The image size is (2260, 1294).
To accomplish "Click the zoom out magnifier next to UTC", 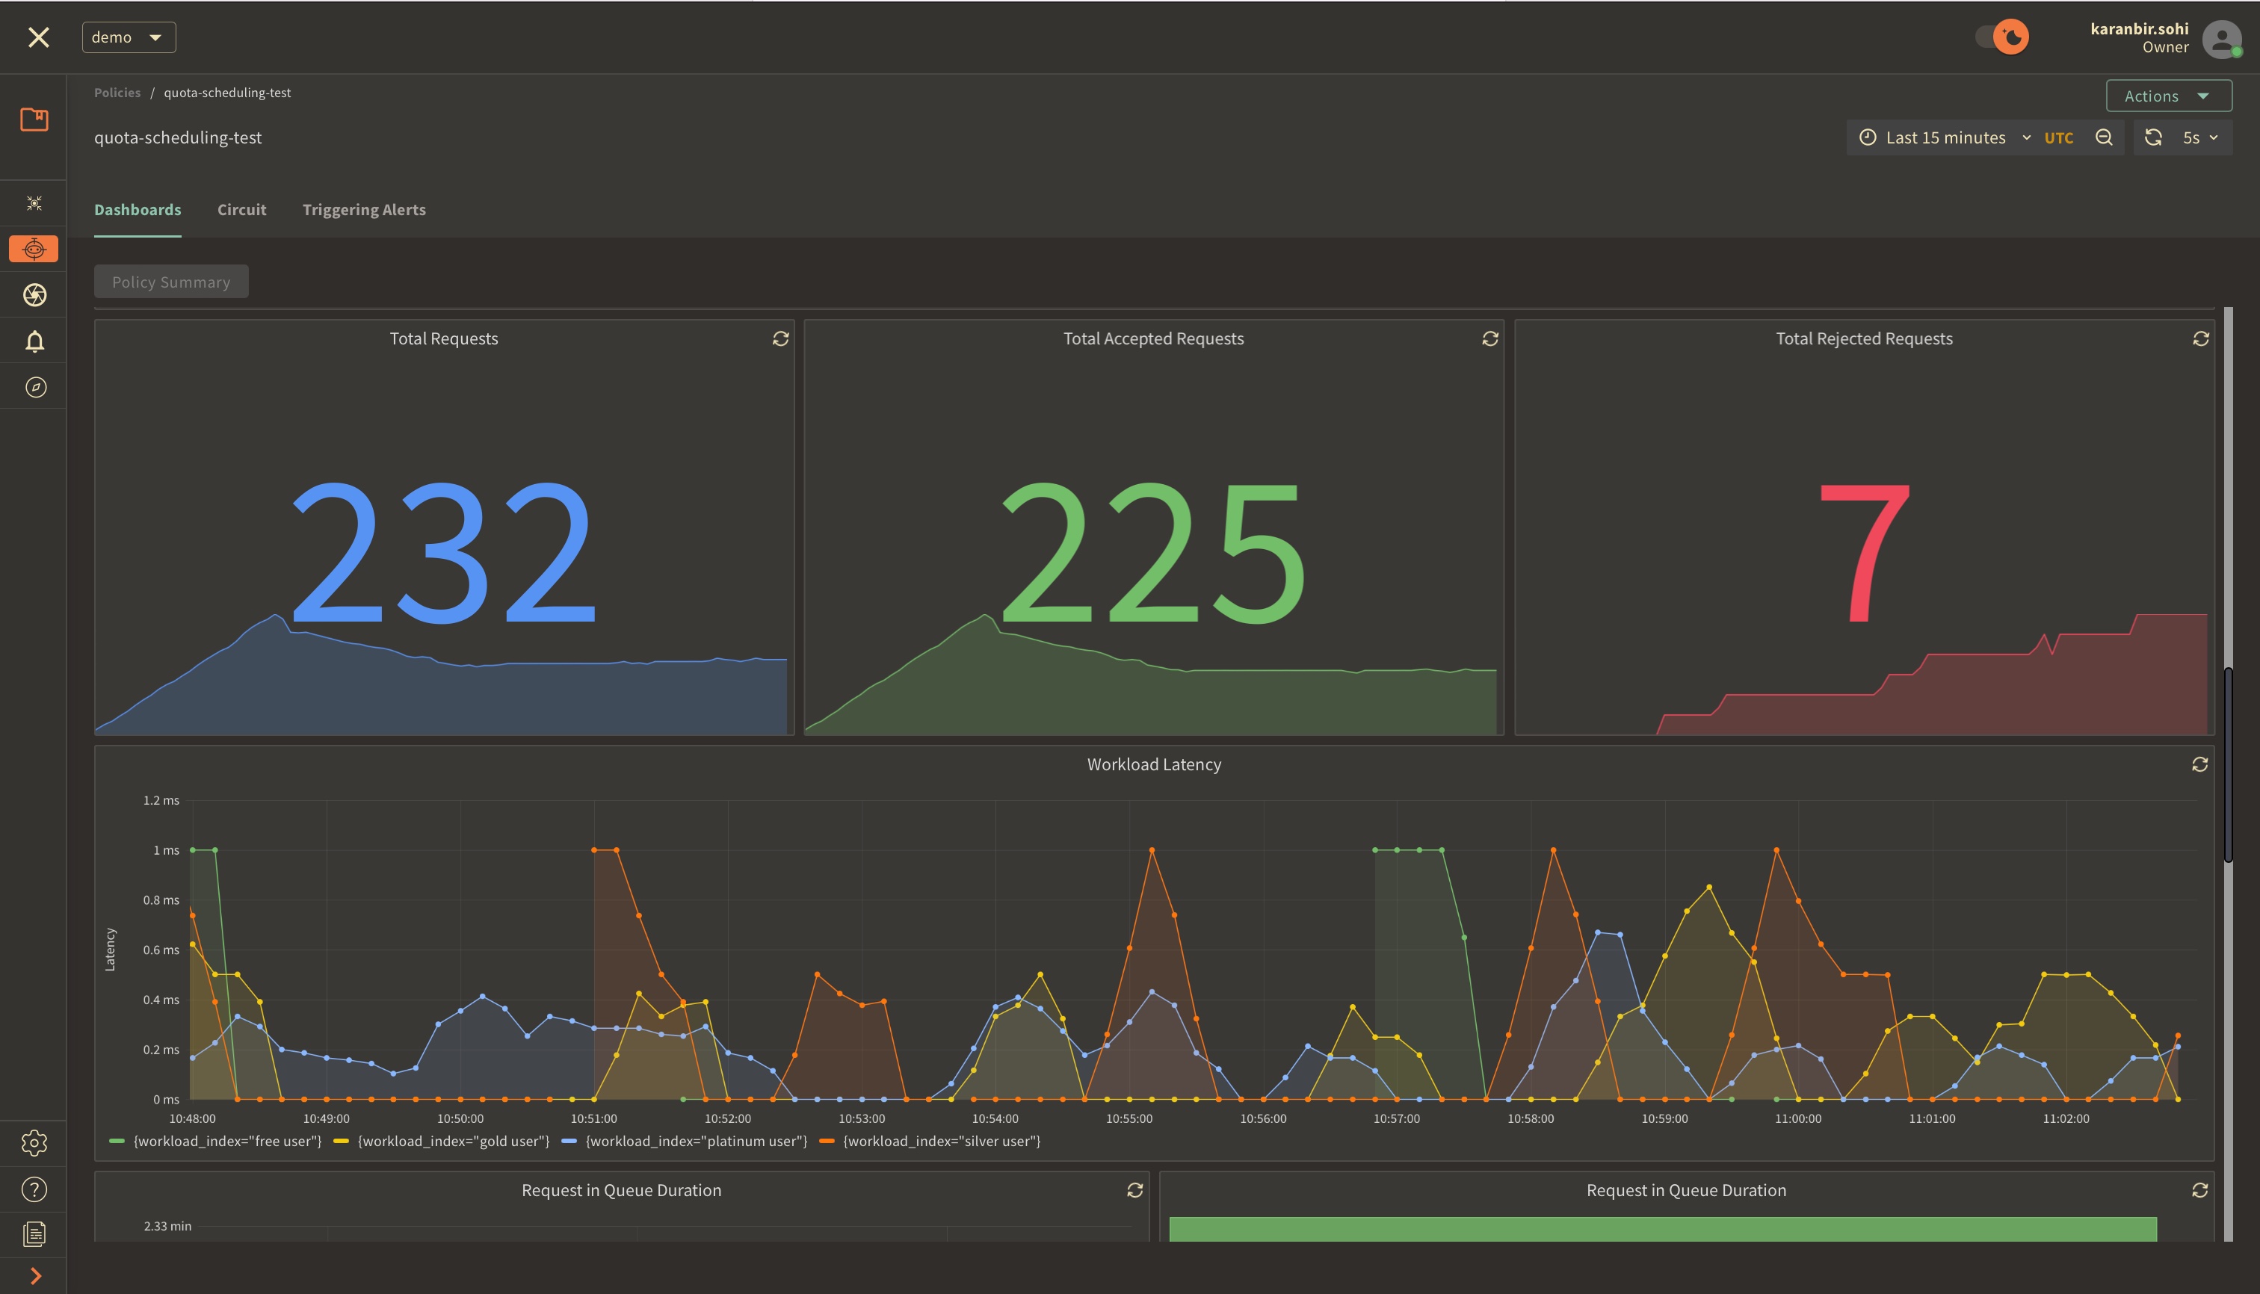I will pos(2105,137).
